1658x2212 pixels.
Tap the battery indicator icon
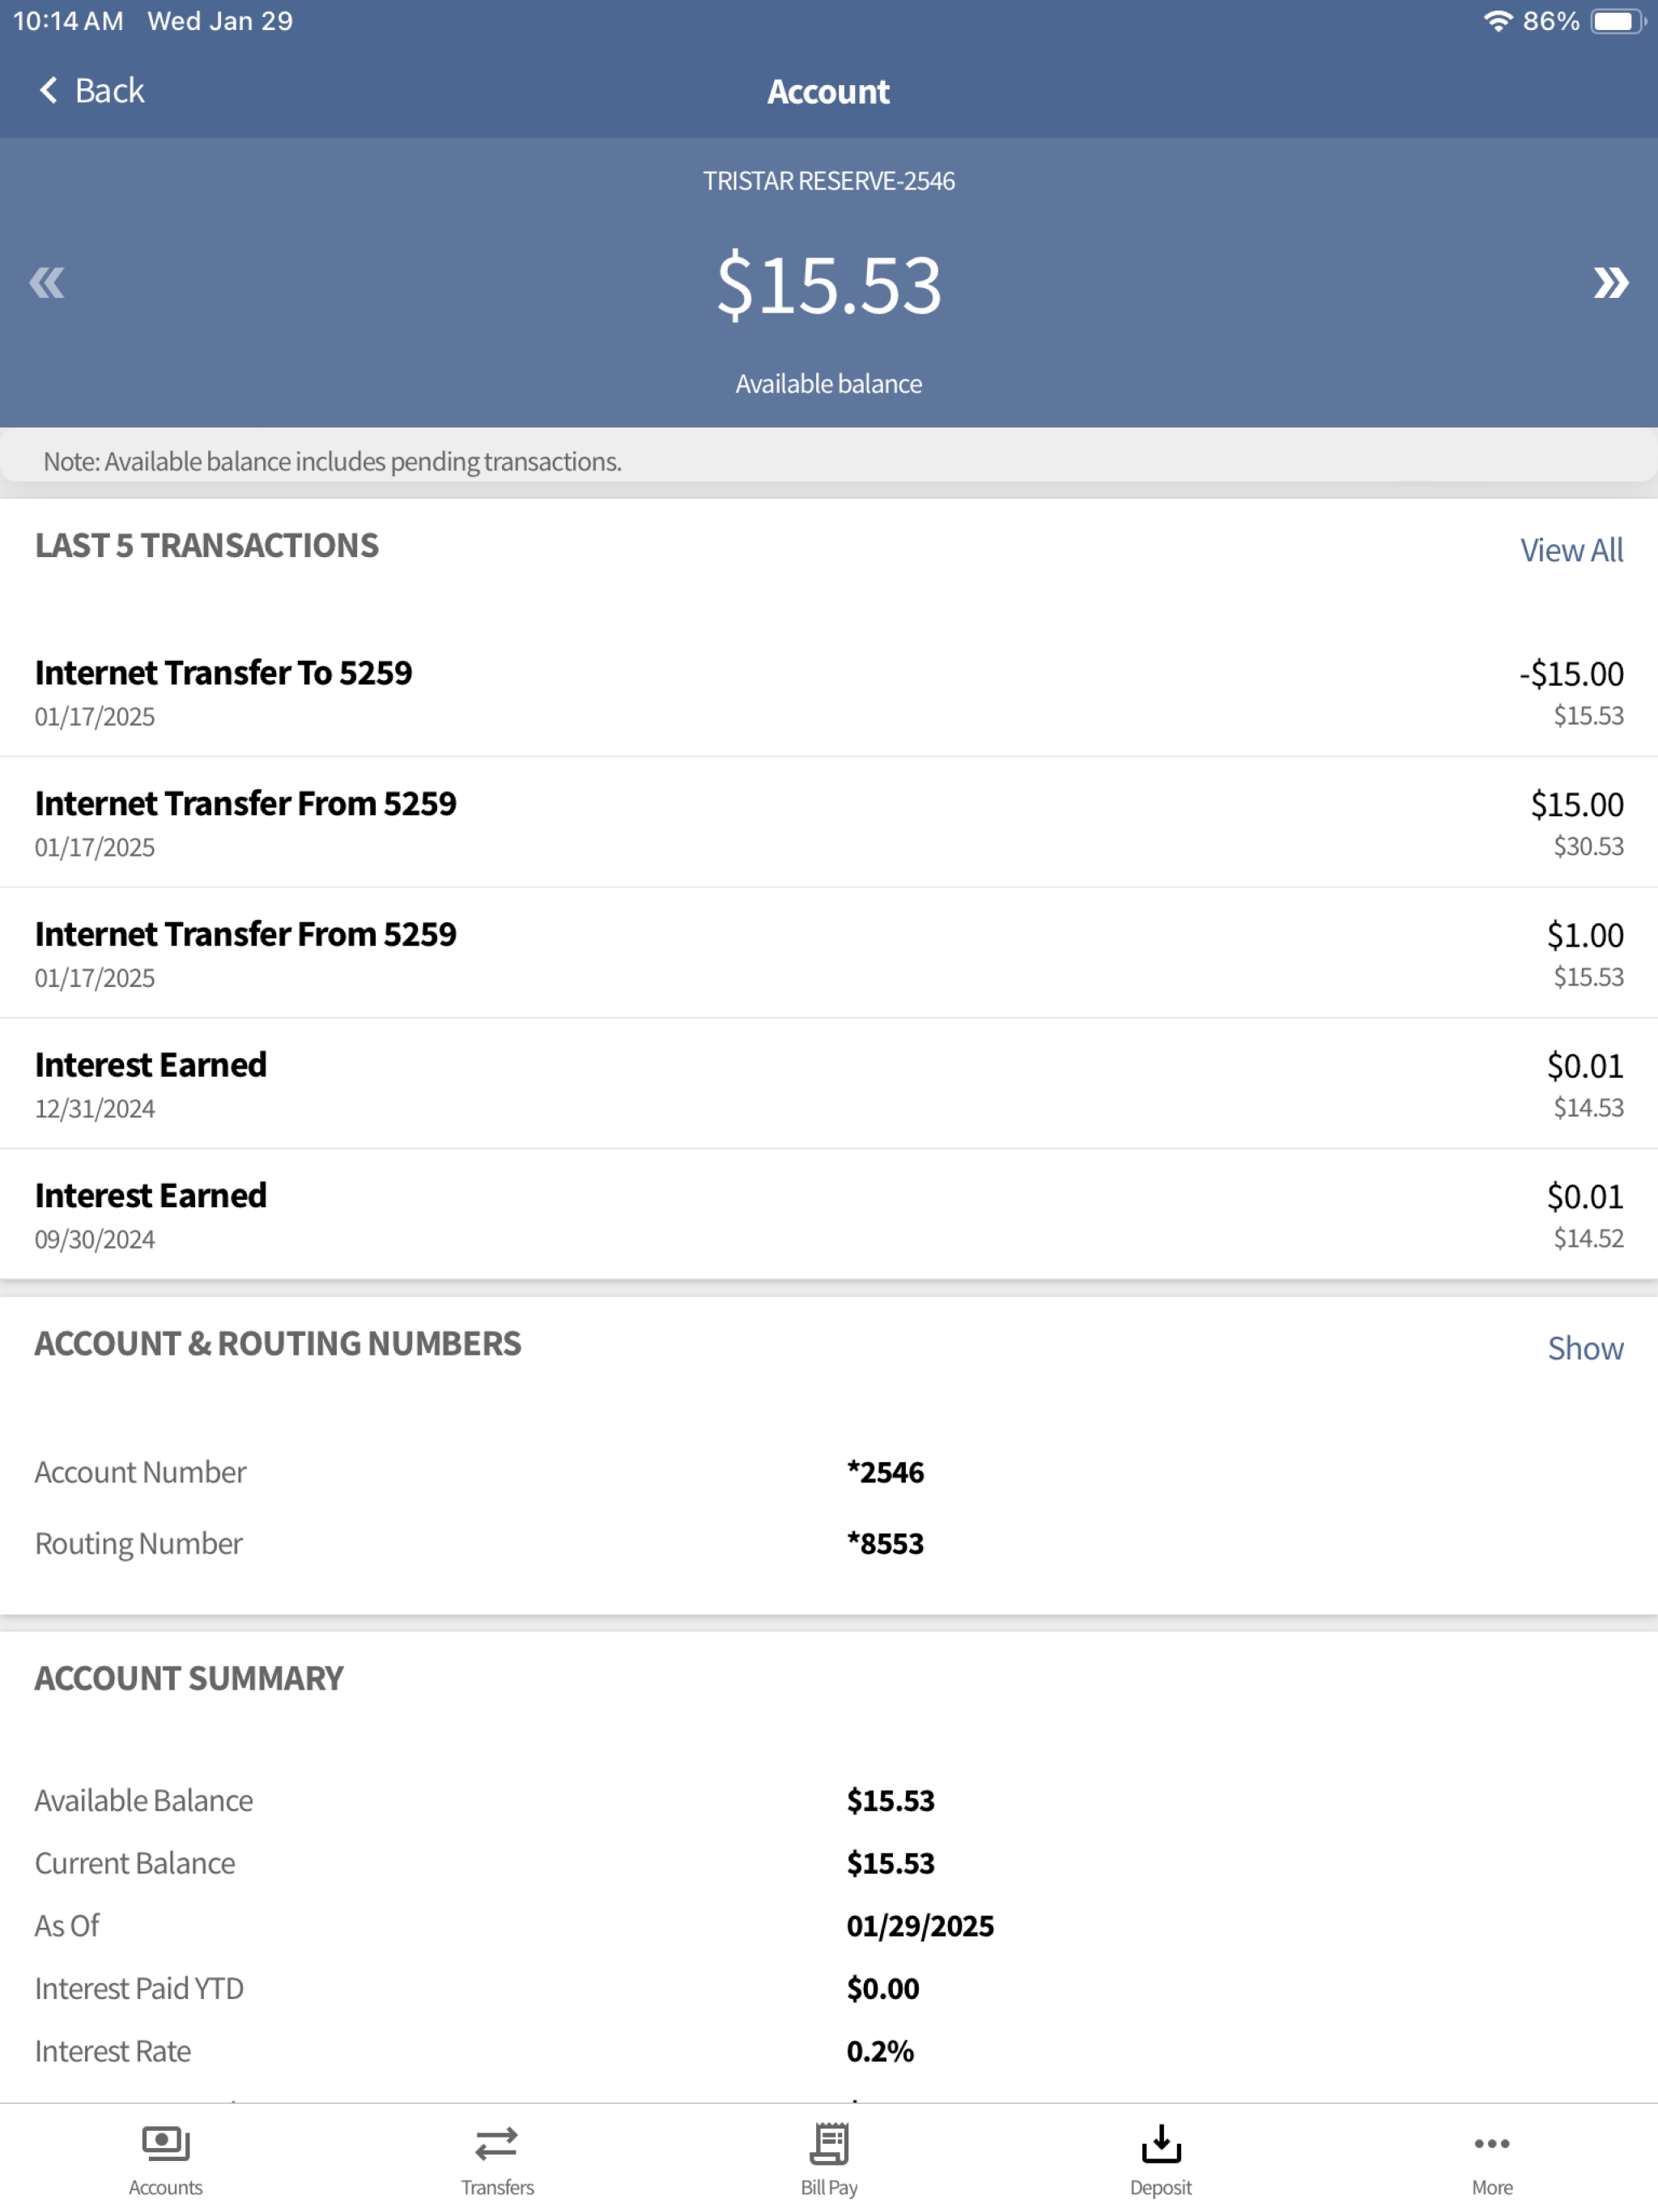coord(1617,21)
